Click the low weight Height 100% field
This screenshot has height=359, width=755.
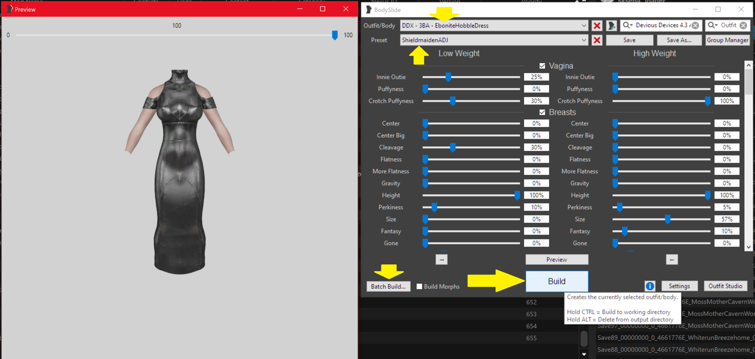(x=536, y=196)
